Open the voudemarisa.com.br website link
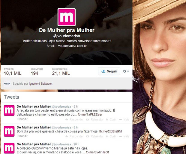186x154 pixels. tap(72, 46)
